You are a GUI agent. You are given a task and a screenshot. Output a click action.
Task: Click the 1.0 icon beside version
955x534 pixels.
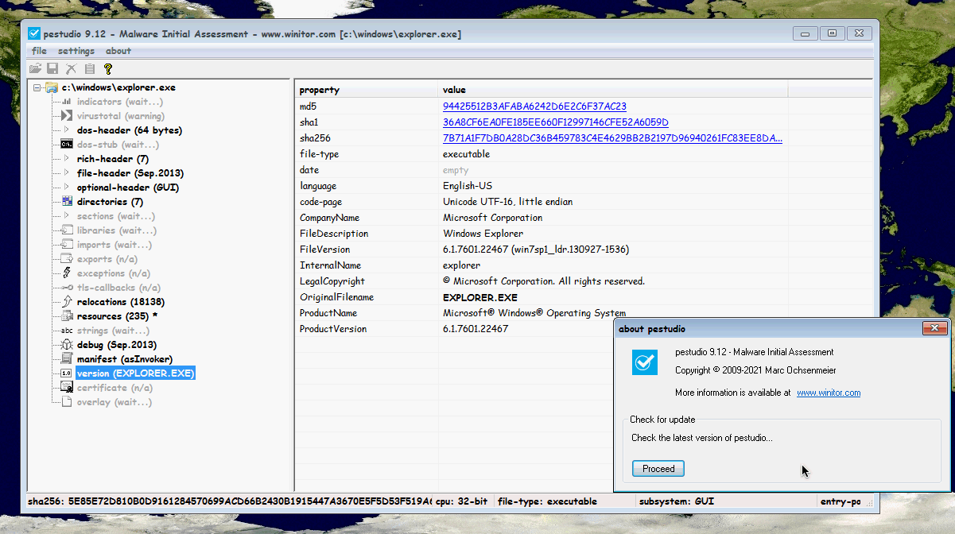(x=67, y=373)
